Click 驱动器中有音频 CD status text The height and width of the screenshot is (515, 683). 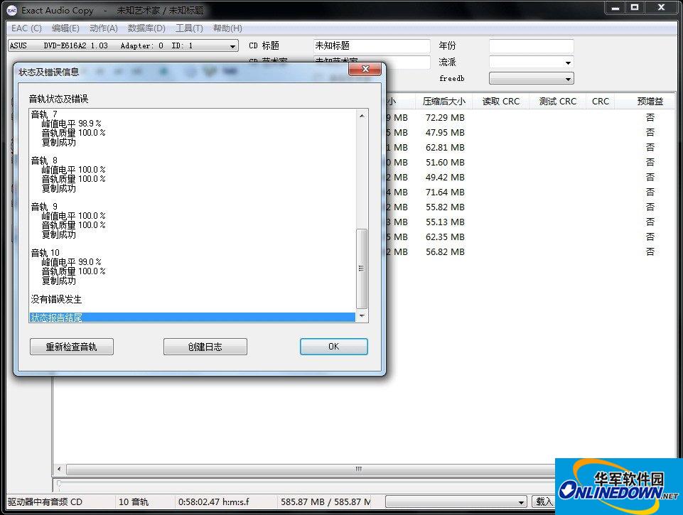pos(45,502)
